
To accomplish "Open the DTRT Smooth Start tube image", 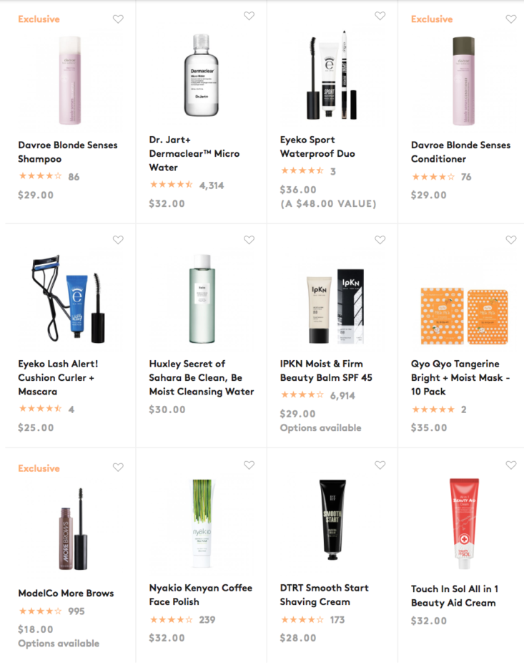I will click(x=332, y=519).
